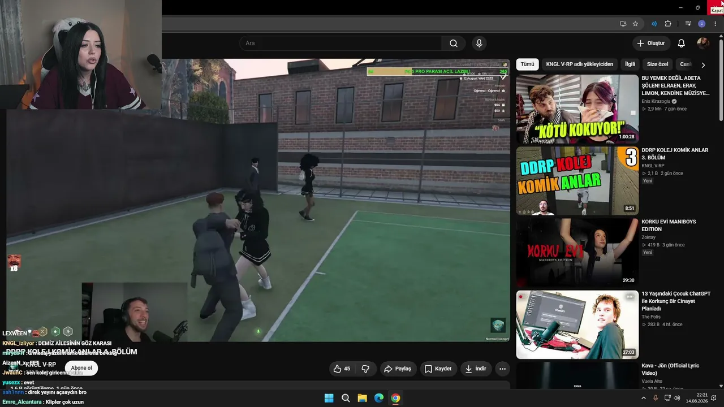The image size is (724, 407).
Task: Open the network icon in system tray
Action: 667,398
